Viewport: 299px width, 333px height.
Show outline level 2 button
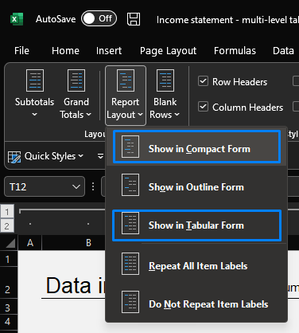click(x=7, y=226)
